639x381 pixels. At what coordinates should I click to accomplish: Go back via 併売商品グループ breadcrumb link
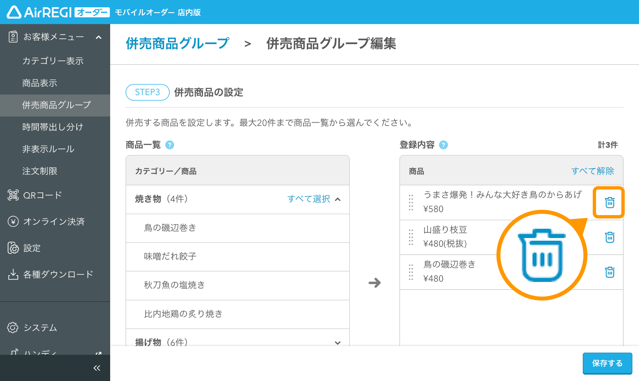pos(177,44)
